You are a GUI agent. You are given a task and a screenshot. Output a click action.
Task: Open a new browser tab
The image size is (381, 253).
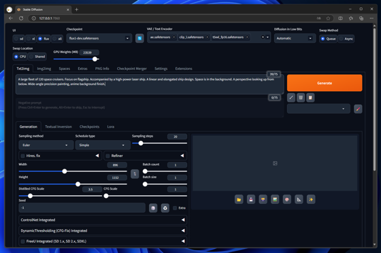76,10
